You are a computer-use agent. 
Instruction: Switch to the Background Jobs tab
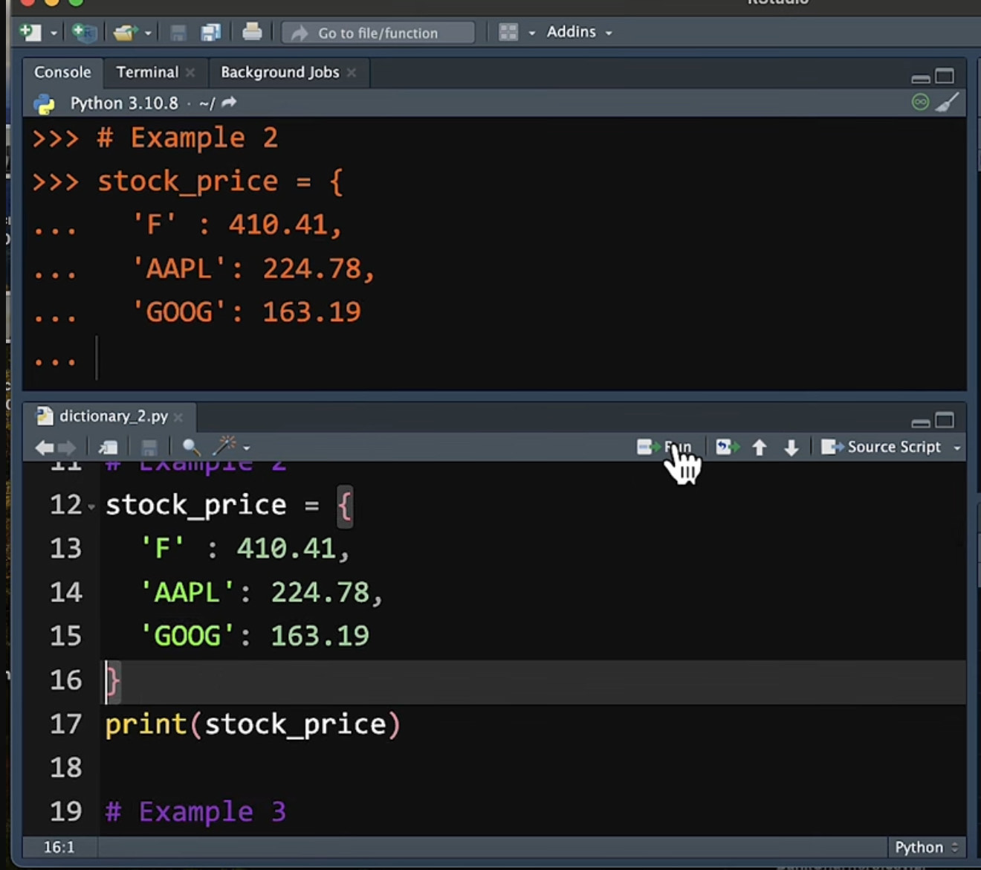coord(279,72)
